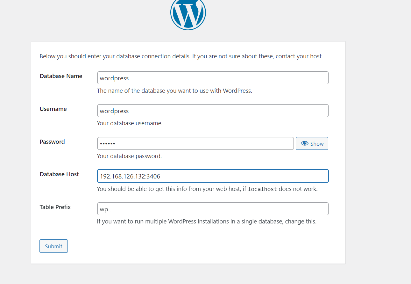The image size is (411, 284).
Task: Toggle password visibility with the Show text
Action: point(317,144)
